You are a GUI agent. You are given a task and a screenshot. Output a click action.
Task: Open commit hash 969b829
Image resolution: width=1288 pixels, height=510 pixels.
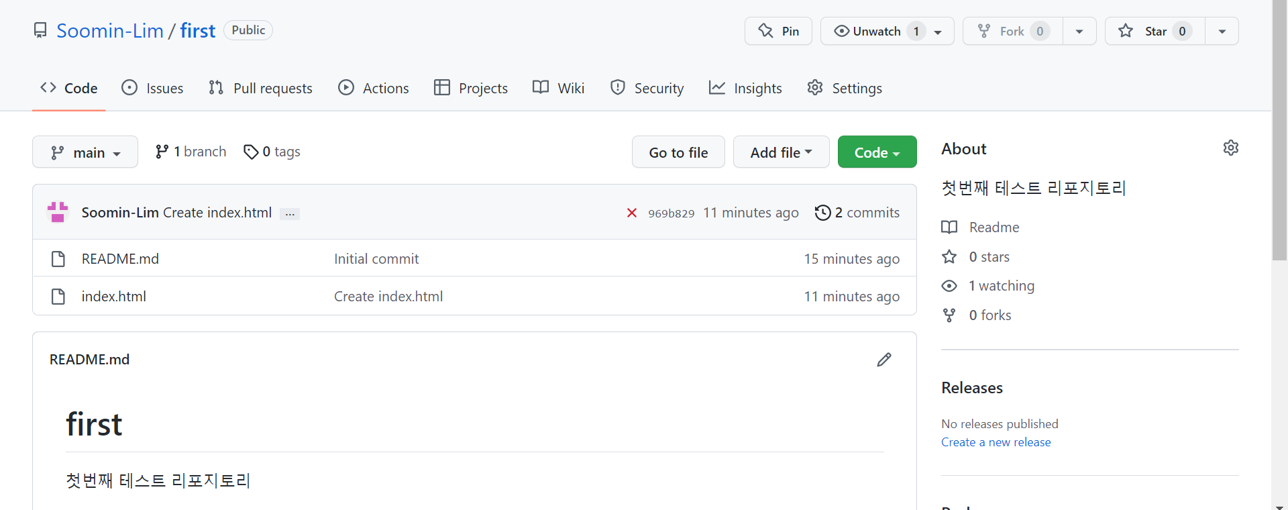(x=671, y=213)
